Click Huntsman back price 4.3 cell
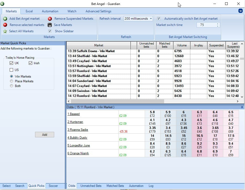The width and height of the screenshot is (245, 190). (x=183, y=122)
